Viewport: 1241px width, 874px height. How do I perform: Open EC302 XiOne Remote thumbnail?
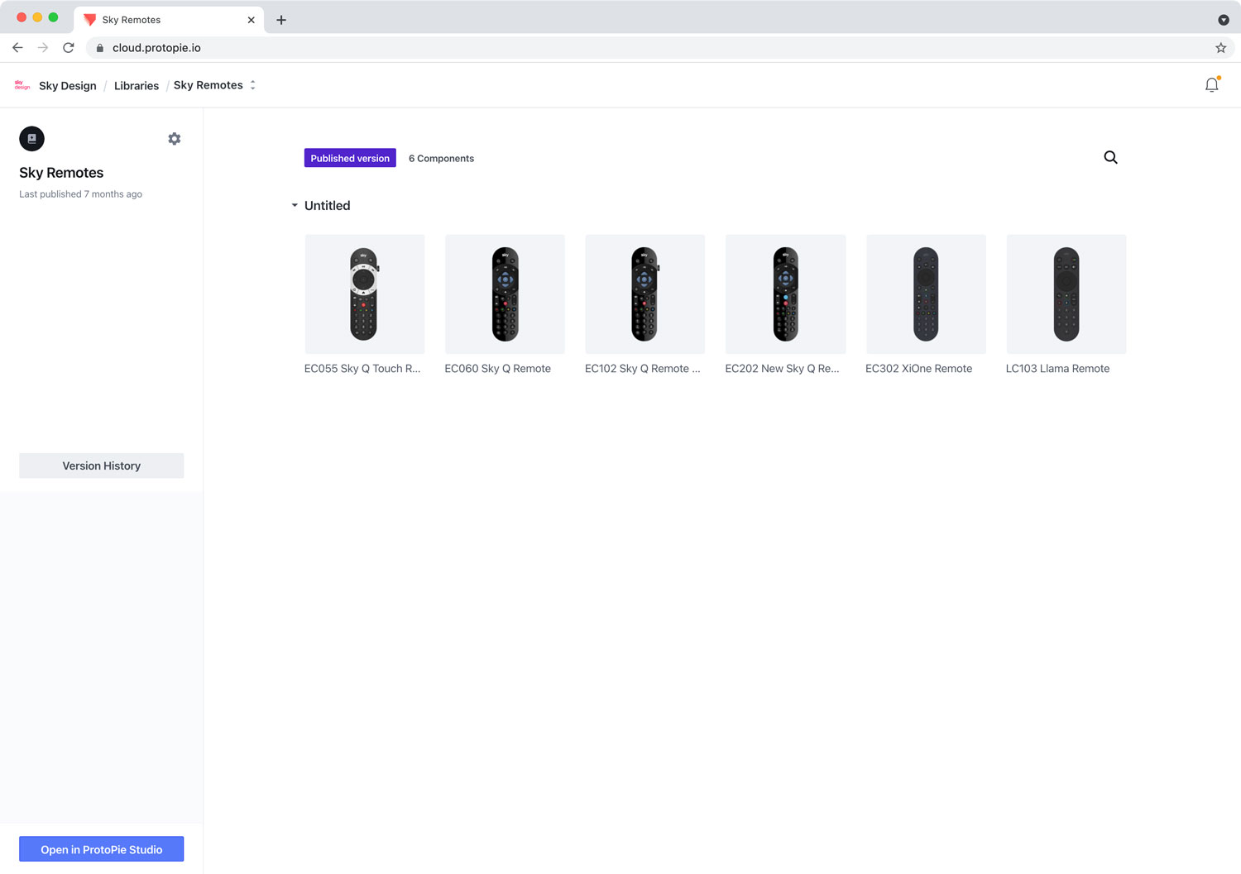point(926,294)
